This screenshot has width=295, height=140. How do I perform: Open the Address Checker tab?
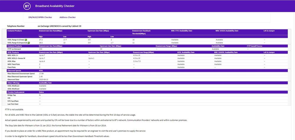pyautogui.click(x=68, y=17)
